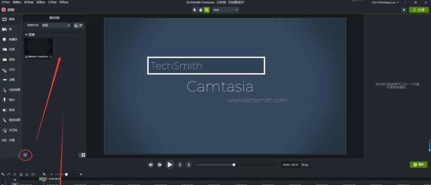The width and height of the screenshot is (431, 185).
Task: Toggle the green crop mode tool
Action: (x=207, y=10)
